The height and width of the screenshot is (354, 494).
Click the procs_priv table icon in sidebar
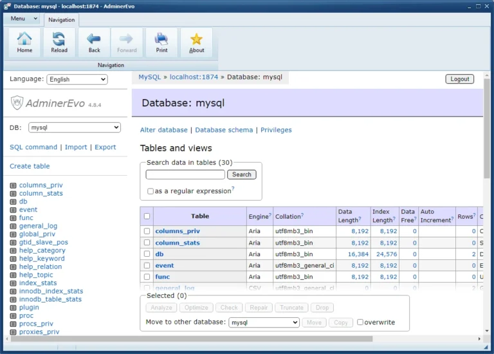pos(14,324)
